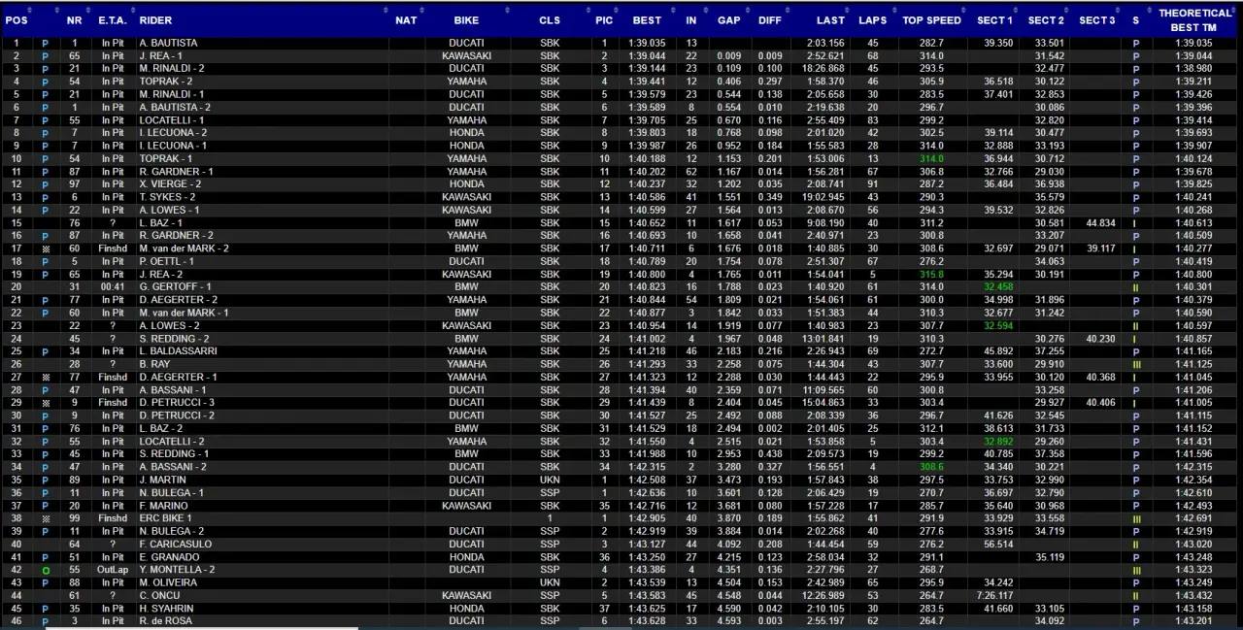Click the S-column bars icon in A. LOWES - 2 row
This screenshot has width=1243, height=630.
[1136, 325]
